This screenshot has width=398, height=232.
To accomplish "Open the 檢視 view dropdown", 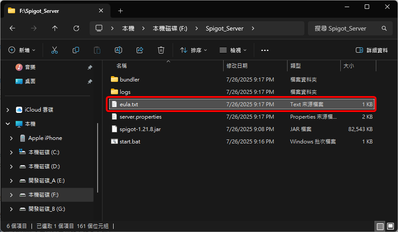I will pyautogui.click(x=233, y=50).
